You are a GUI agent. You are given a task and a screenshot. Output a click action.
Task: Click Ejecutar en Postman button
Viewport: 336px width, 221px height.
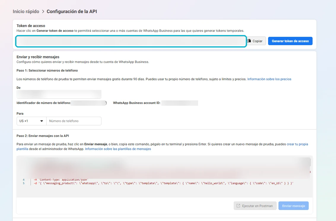click(x=255, y=206)
